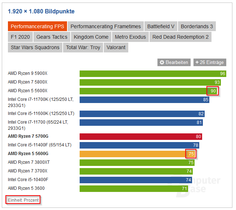Image resolution: width=236 pixels, height=210 pixels.
Task: Click the green Ryzen 7 3700X bar
Action: pos(136,171)
